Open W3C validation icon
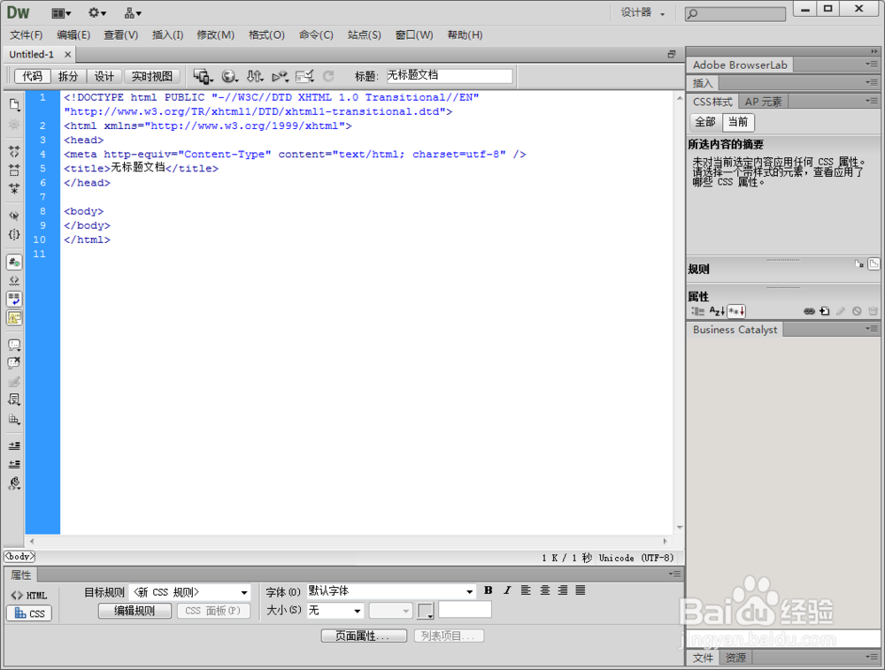Screen dimensions: 885x670 (x=280, y=76)
